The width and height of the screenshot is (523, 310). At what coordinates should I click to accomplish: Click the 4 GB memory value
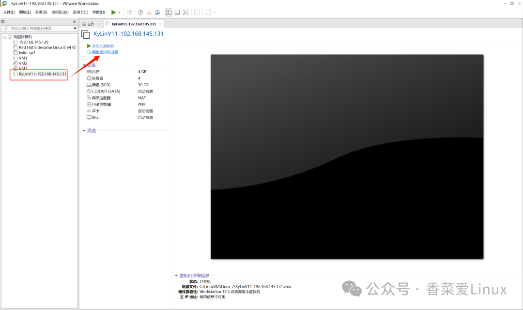[x=142, y=72]
